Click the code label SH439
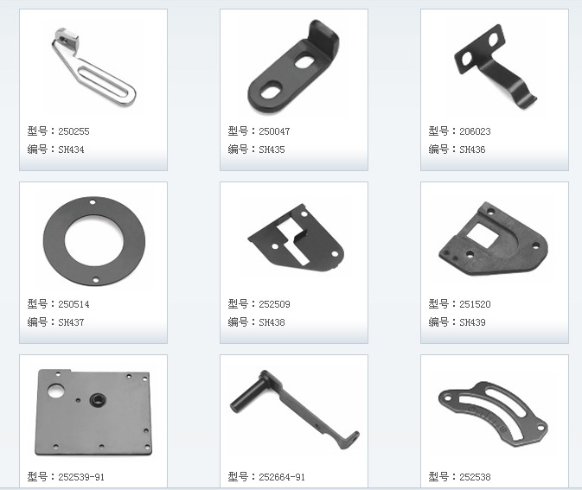This screenshot has width=582, height=490. click(x=472, y=322)
